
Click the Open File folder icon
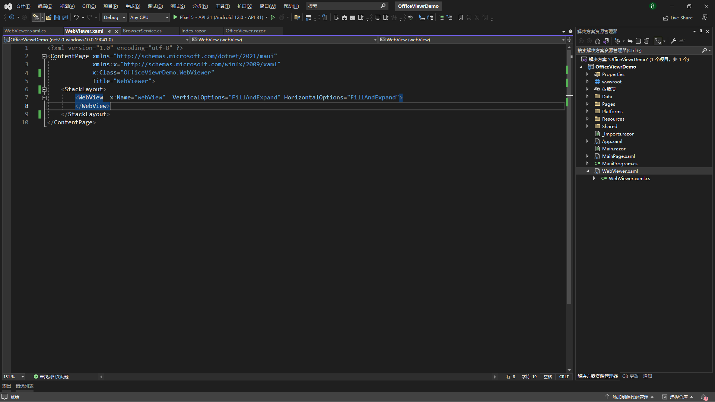[x=48, y=17]
